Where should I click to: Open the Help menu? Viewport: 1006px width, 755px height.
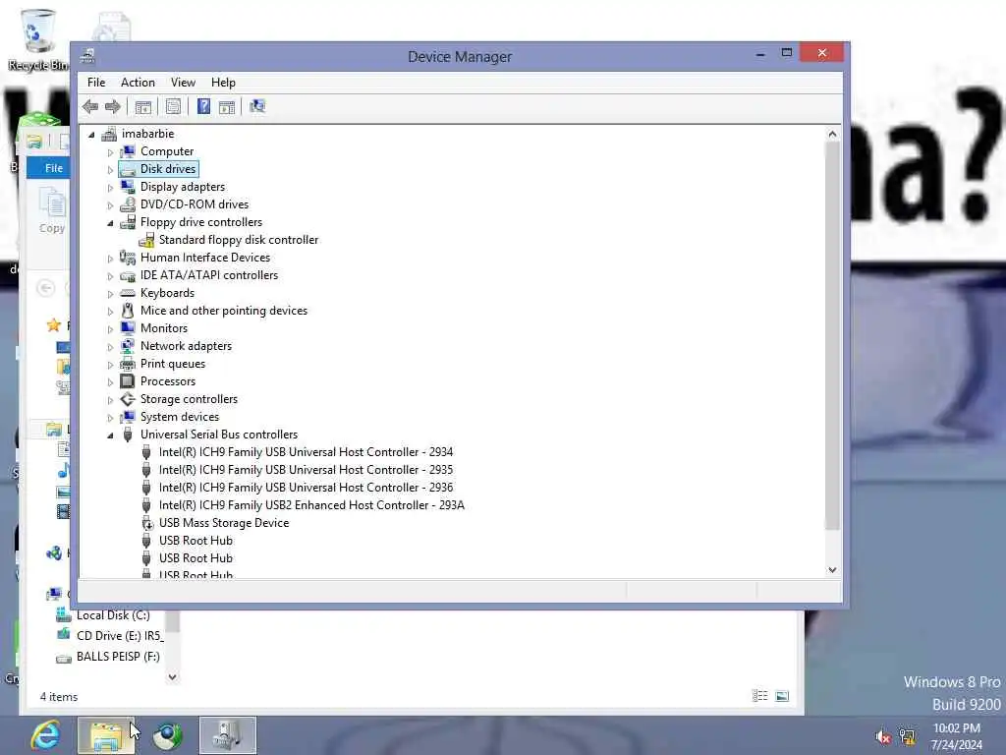pos(223,83)
